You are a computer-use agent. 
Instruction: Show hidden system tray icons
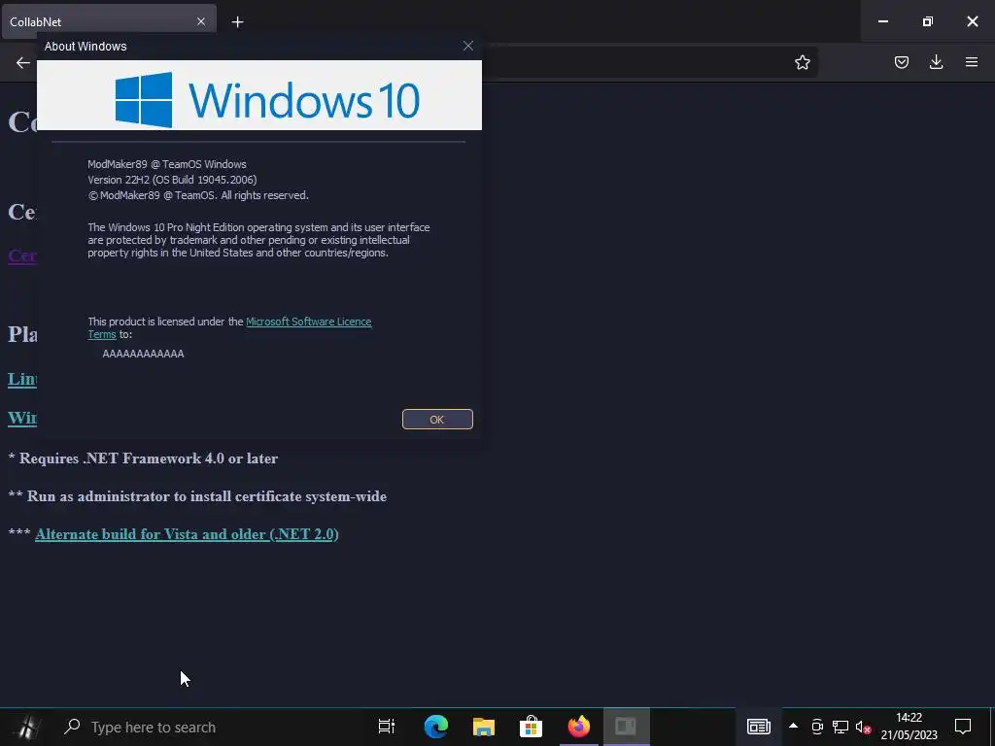tap(793, 726)
